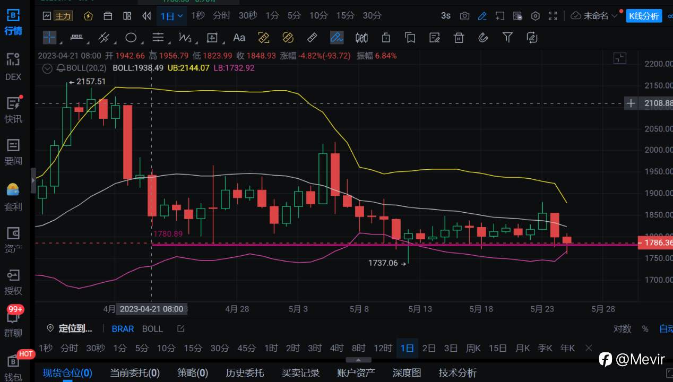Enter fullscreen chart mode

point(553,16)
